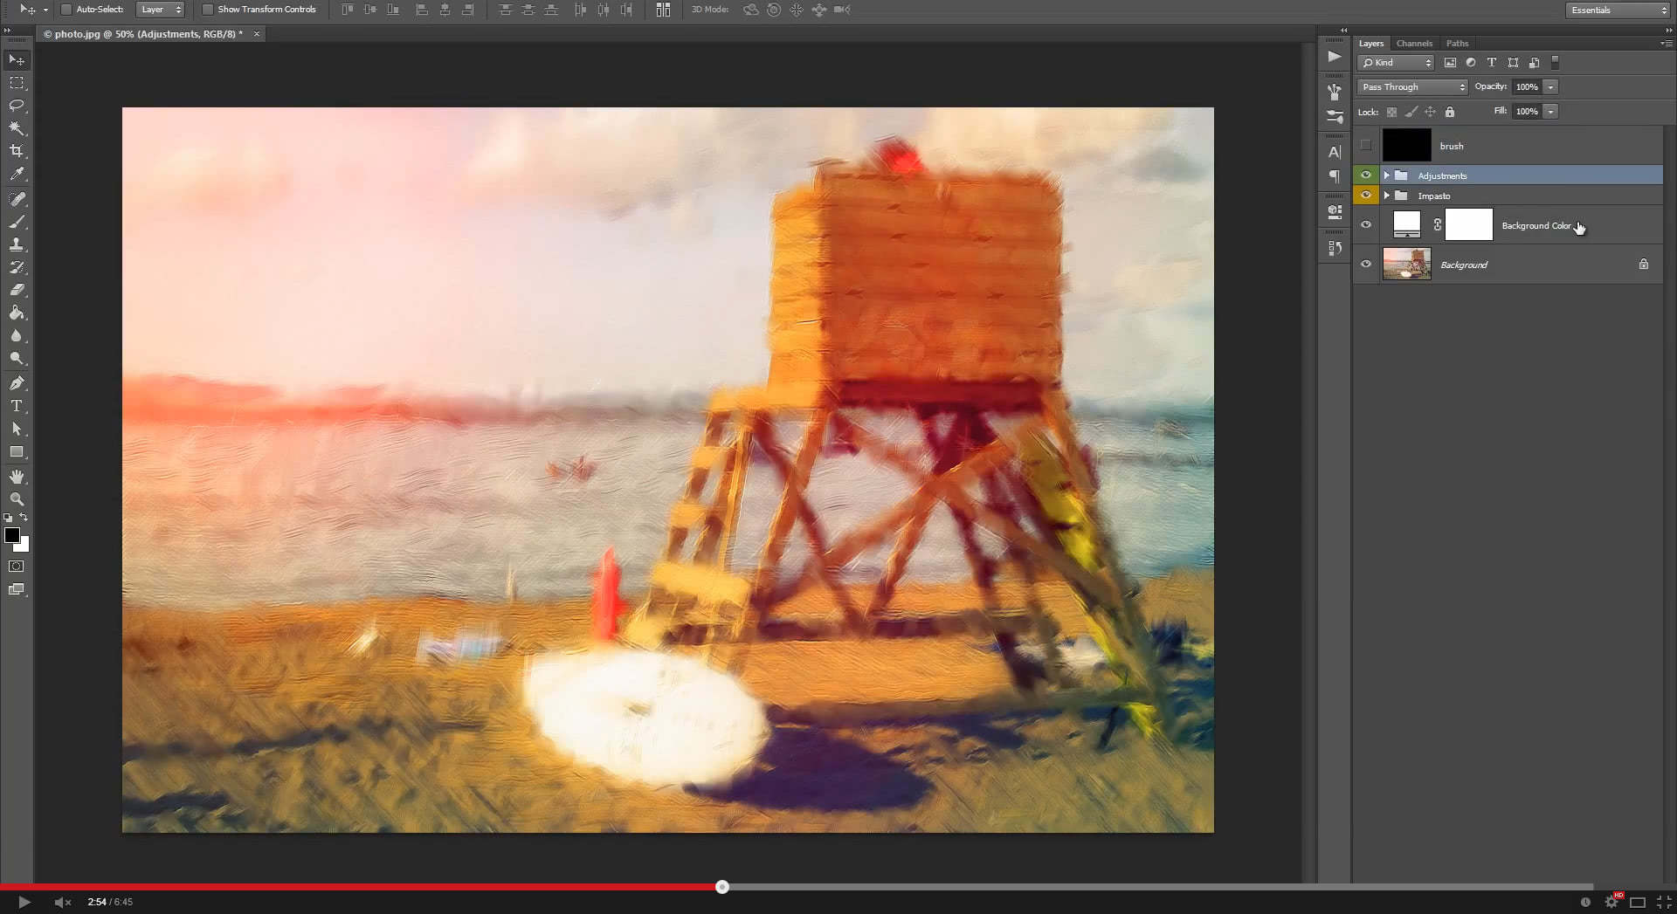
Task: Switch to the Channels tab
Action: (1413, 43)
